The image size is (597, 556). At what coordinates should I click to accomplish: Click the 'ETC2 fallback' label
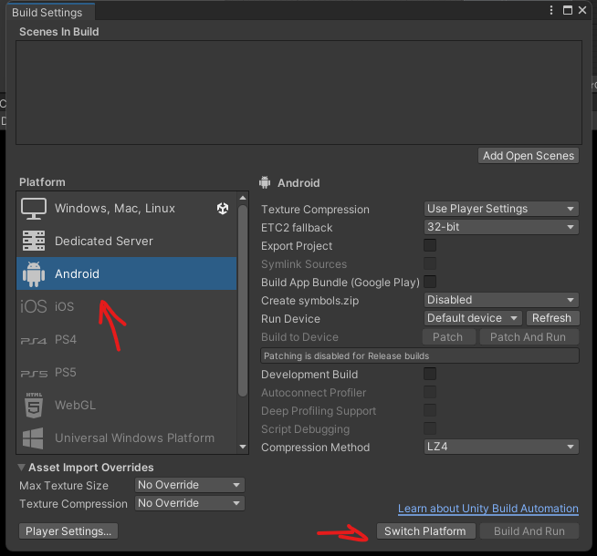pyautogui.click(x=297, y=227)
